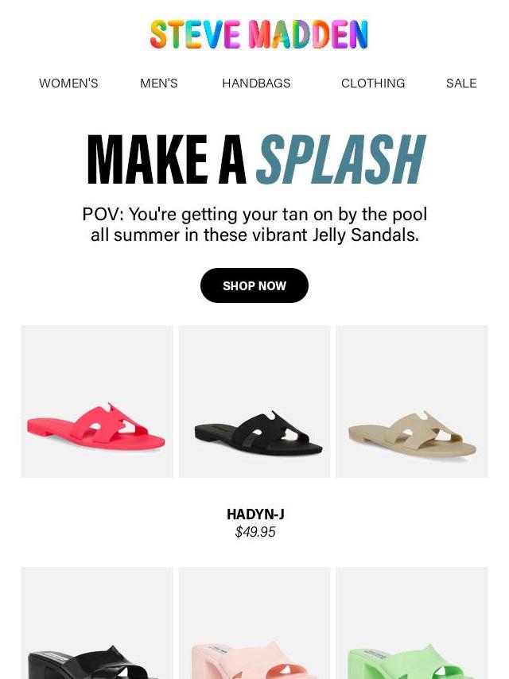This screenshot has width=509, height=679.
Task: Open the Men's menu link
Action: pos(158,83)
